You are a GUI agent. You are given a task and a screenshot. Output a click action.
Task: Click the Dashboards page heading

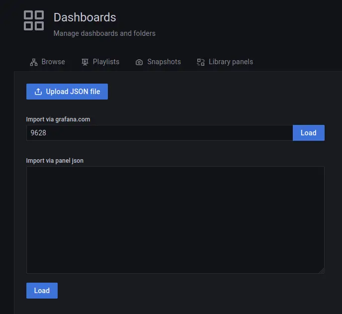click(x=85, y=17)
